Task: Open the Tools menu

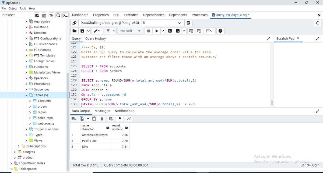Action: 23,9
